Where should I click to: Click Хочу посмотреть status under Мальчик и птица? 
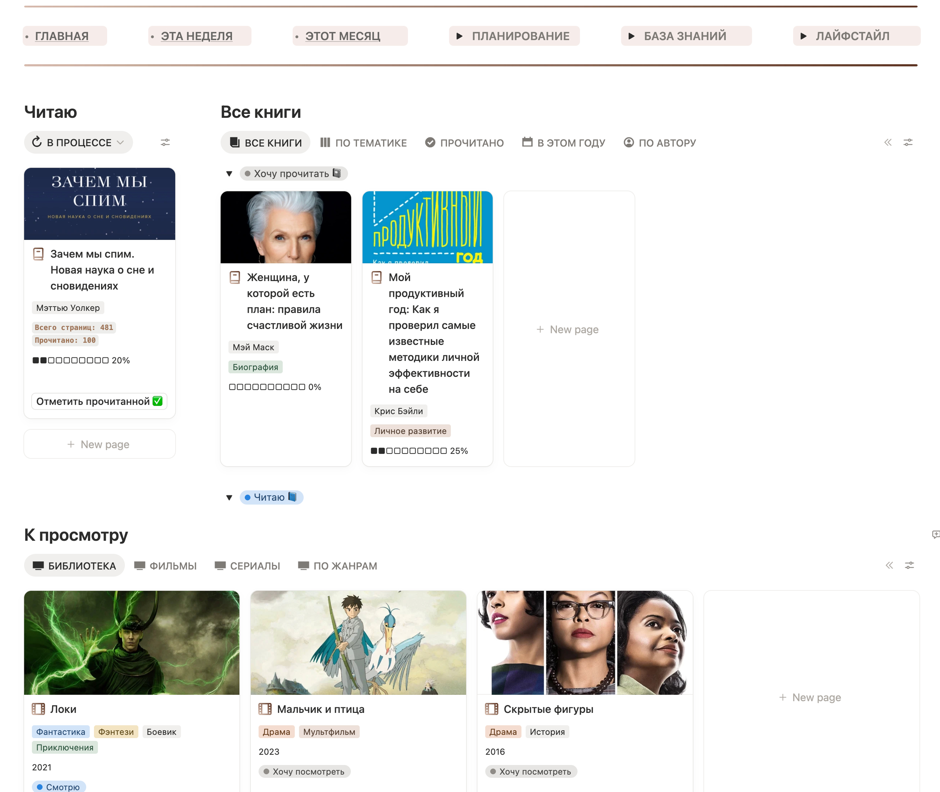304,771
